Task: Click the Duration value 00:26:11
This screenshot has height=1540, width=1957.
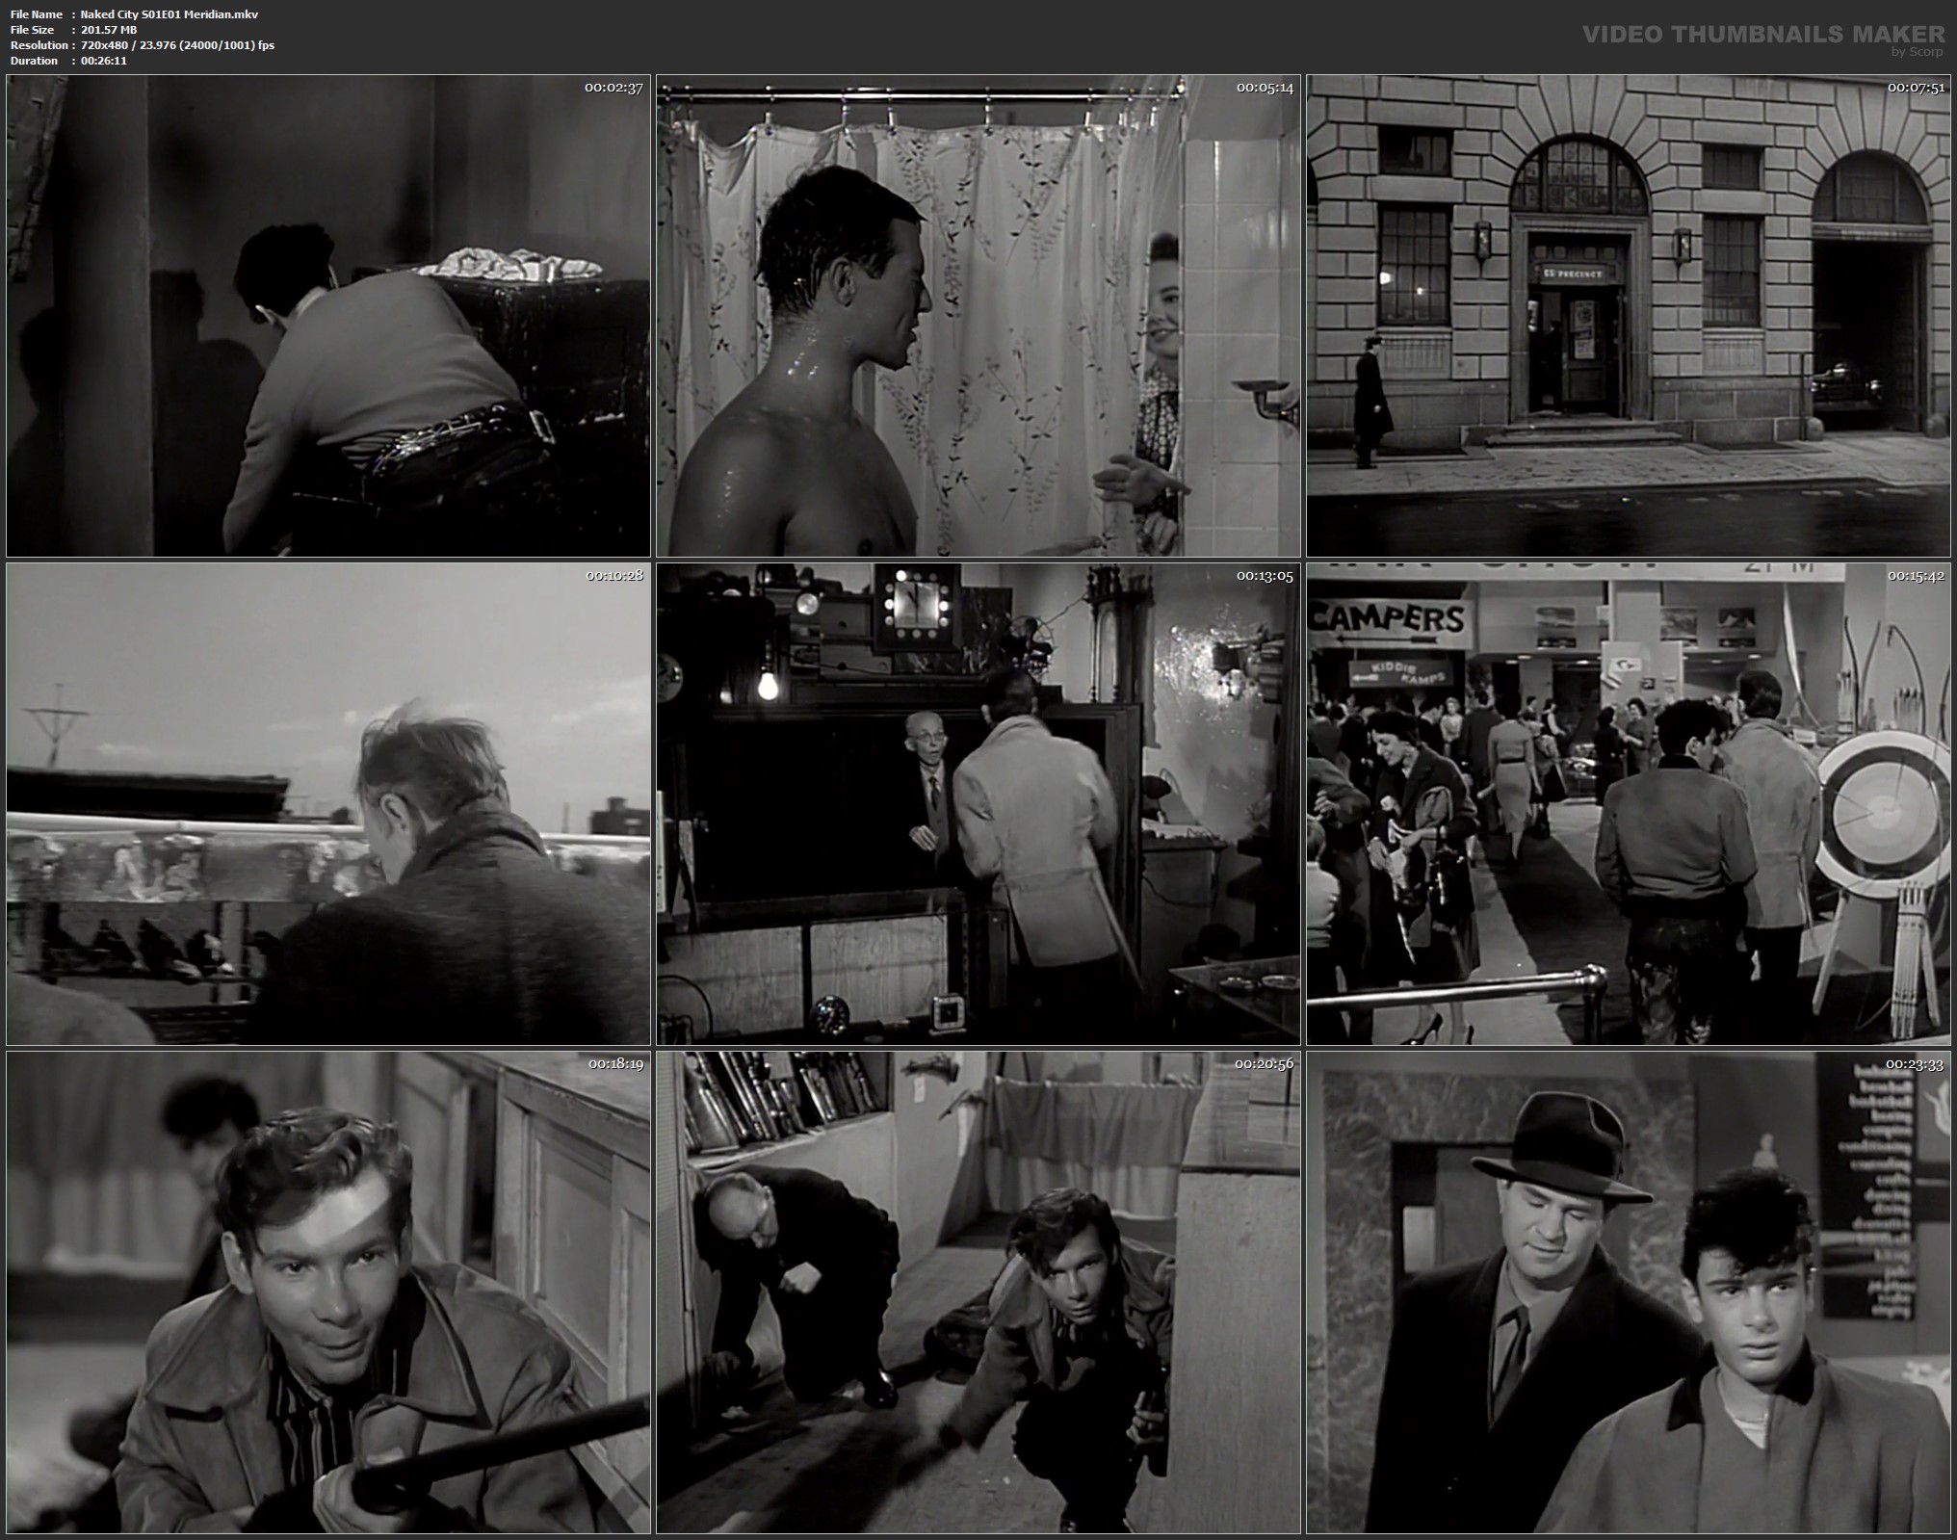Action: point(104,61)
